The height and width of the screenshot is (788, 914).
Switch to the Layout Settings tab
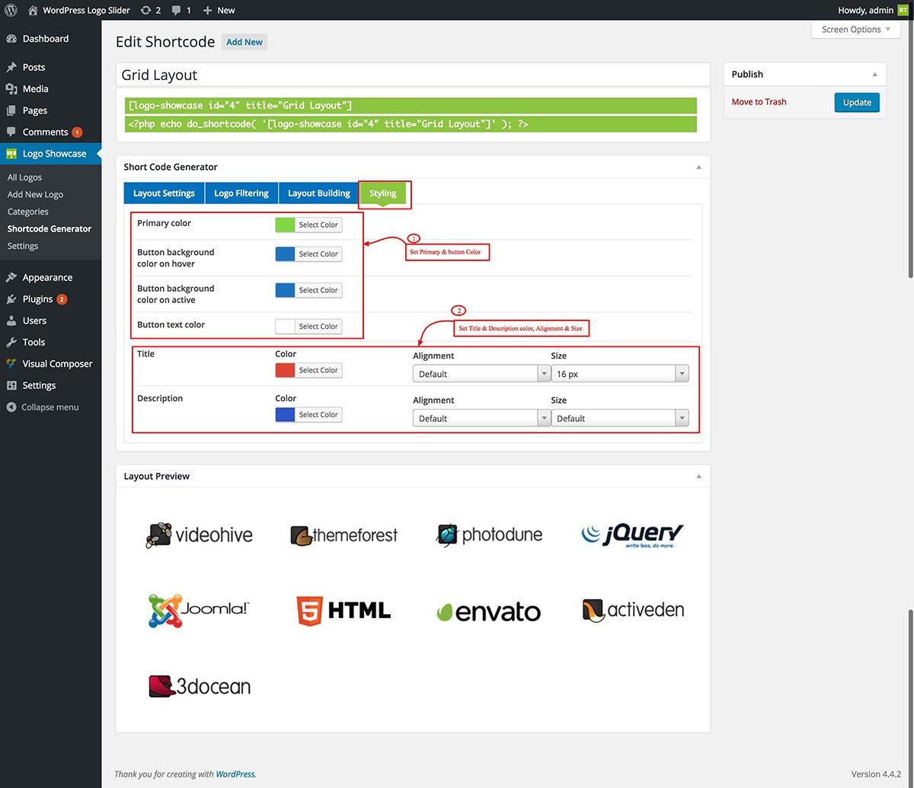[x=164, y=193]
